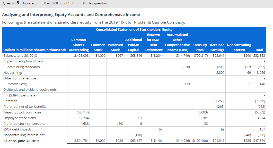This screenshot has width=273, height=148.
Task: Click the 2,504,751 shares cell
Action: pyautogui.click(x=78, y=141)
